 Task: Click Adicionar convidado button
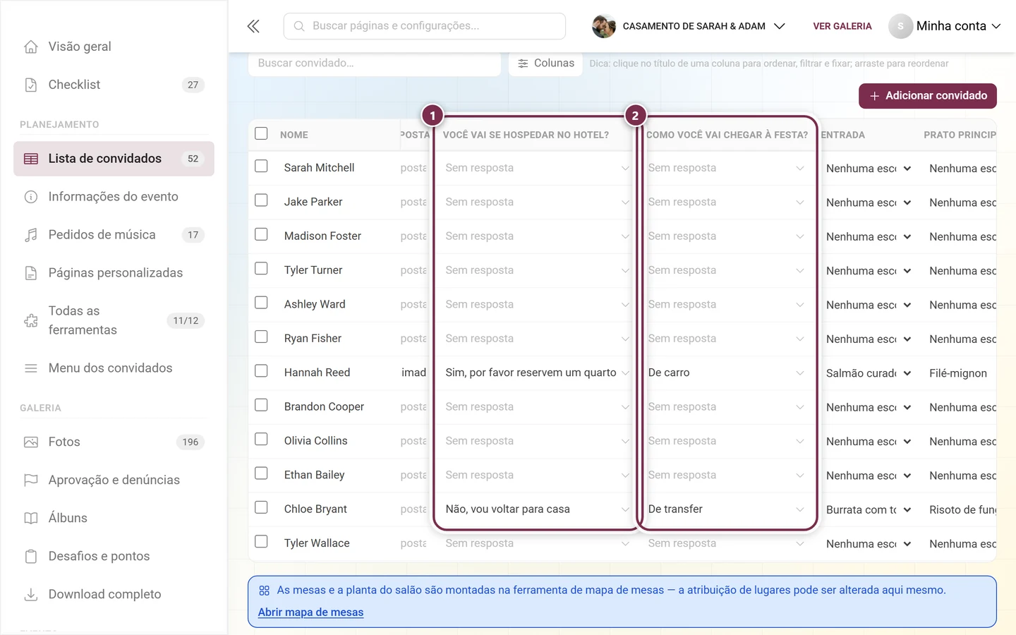[x=927, y=96]
